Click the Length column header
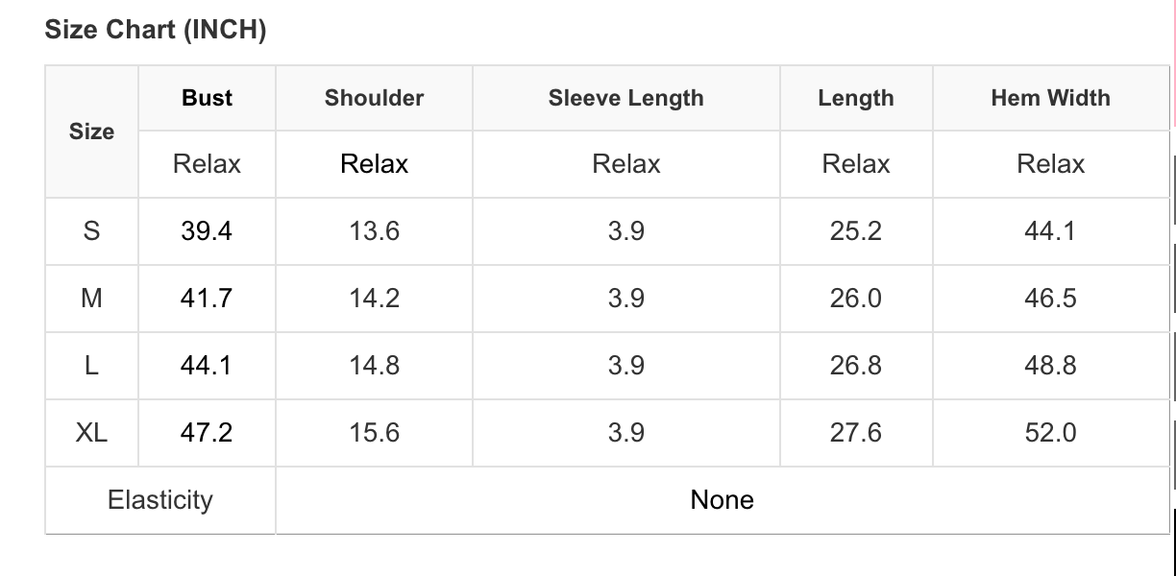This screenshot has height=576, width=1176. click(x=855, y=98)
